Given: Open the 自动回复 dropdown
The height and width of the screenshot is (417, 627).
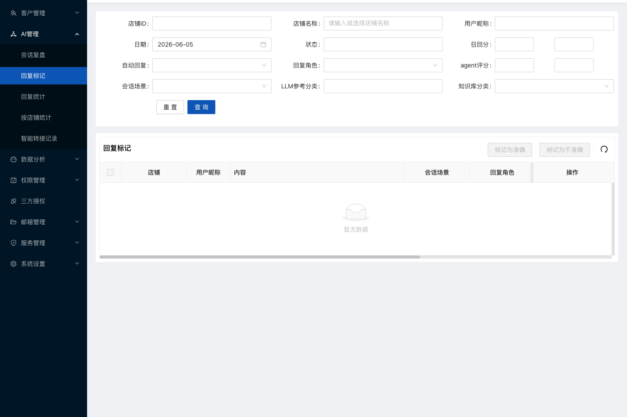Looking at the screenshot, I should click(x=212, y=65).
